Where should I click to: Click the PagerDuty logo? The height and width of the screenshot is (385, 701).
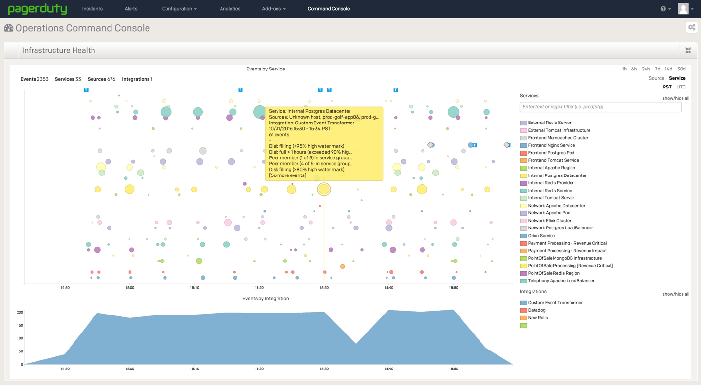(x=37, y=9)
